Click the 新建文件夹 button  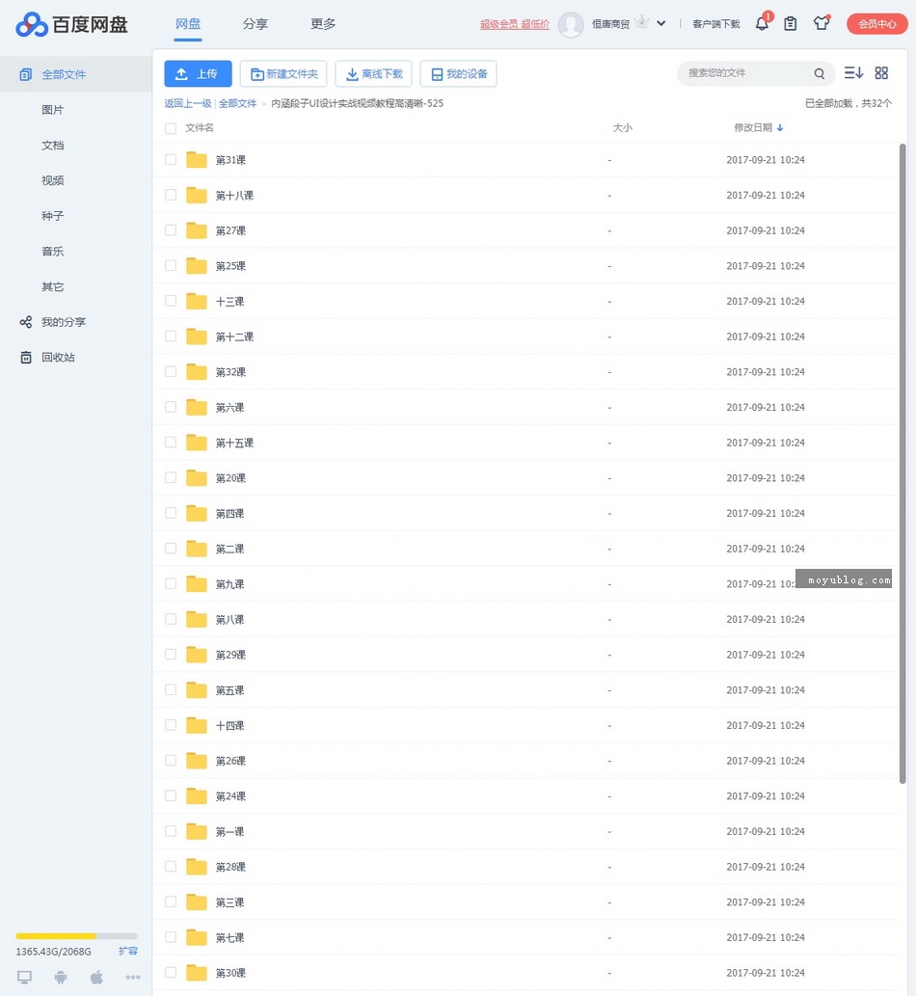[x=283, y=73]
